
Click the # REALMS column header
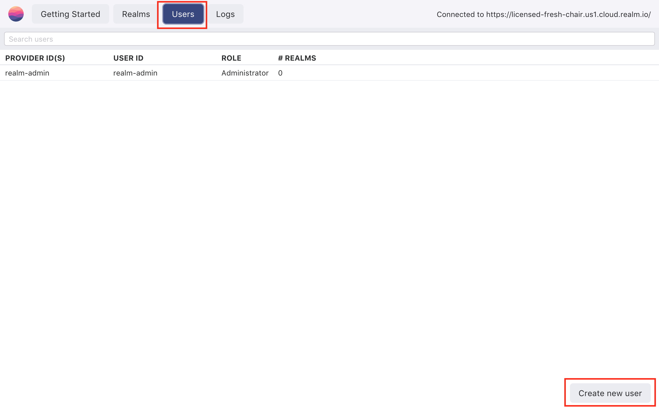coord(297,58)
